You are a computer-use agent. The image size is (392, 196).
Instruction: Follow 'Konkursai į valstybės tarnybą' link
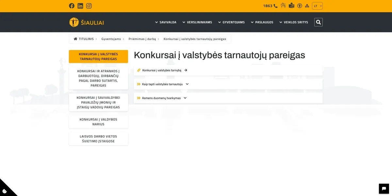pyautogui.click(x=162, y=70)
